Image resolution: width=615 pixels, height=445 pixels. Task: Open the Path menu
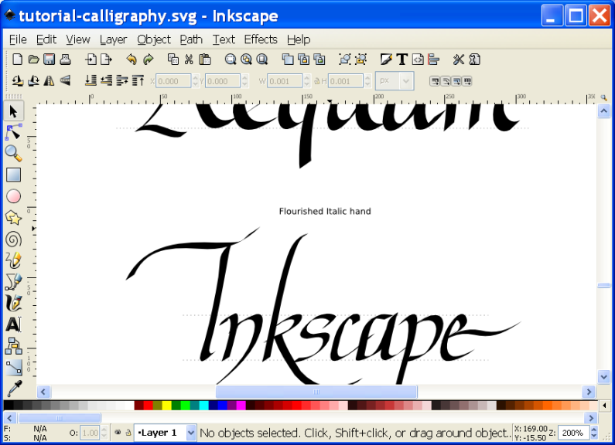(x=191, y=39)
